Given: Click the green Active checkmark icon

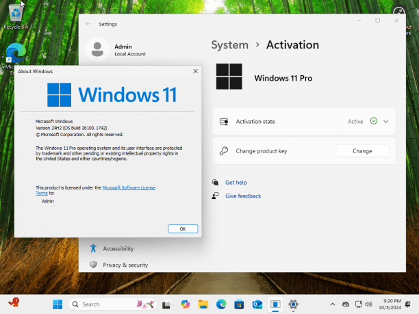Looking at the screenshot, I should coord(374,121).
